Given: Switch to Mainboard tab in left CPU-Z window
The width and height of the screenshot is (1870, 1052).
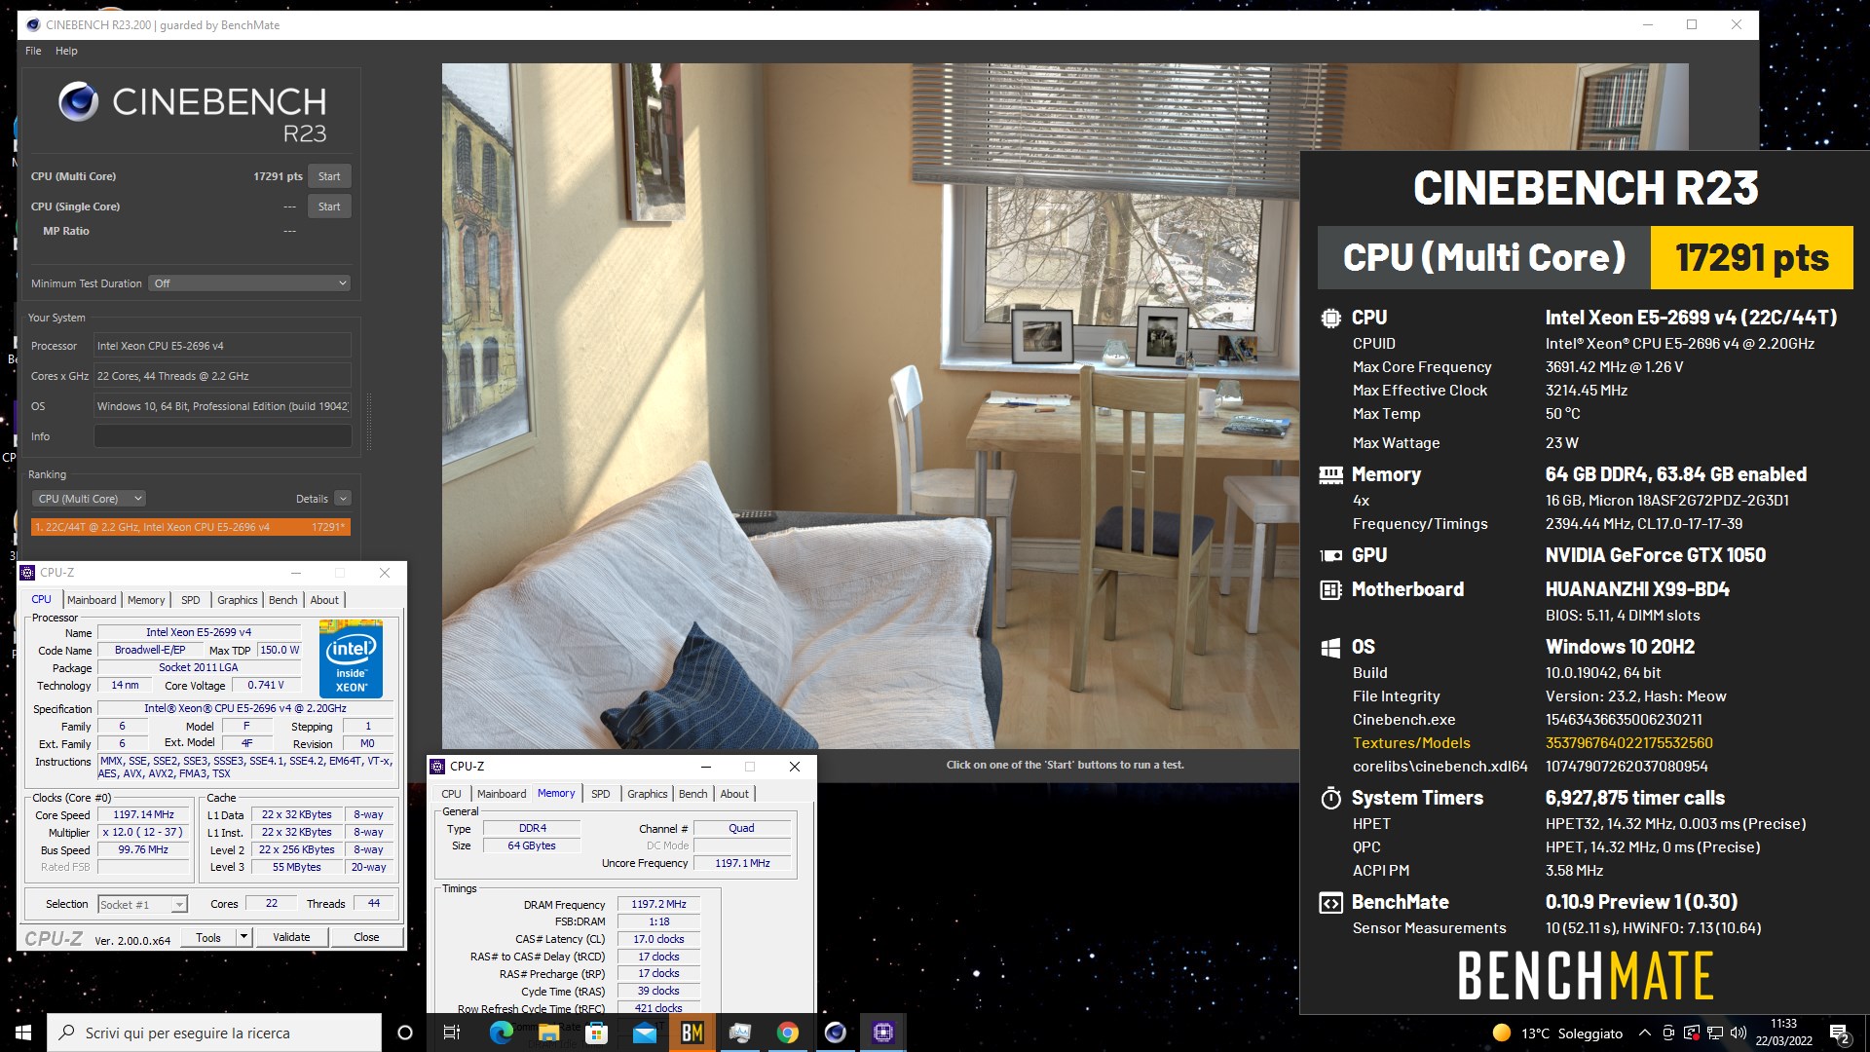Looking at the screenshot, I should click(x=92, y=600).
